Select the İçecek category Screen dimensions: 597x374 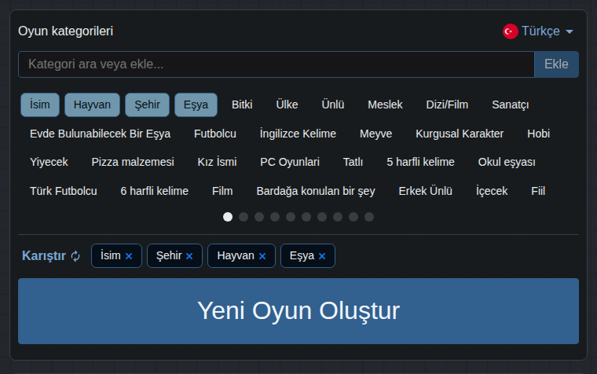492,191
